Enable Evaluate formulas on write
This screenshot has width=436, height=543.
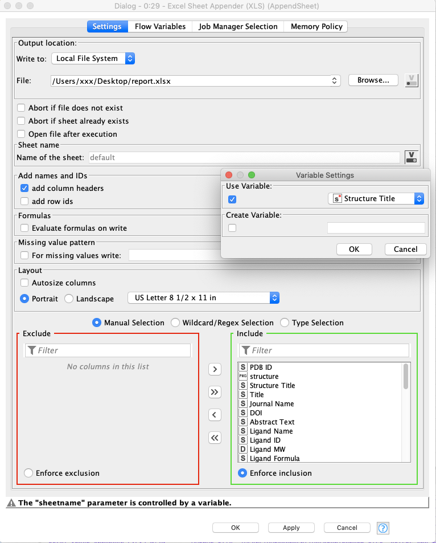pyautogui.click(x=24, y=228)
